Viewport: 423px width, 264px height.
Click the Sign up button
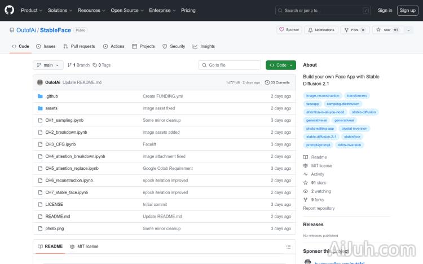click(406, 10)
